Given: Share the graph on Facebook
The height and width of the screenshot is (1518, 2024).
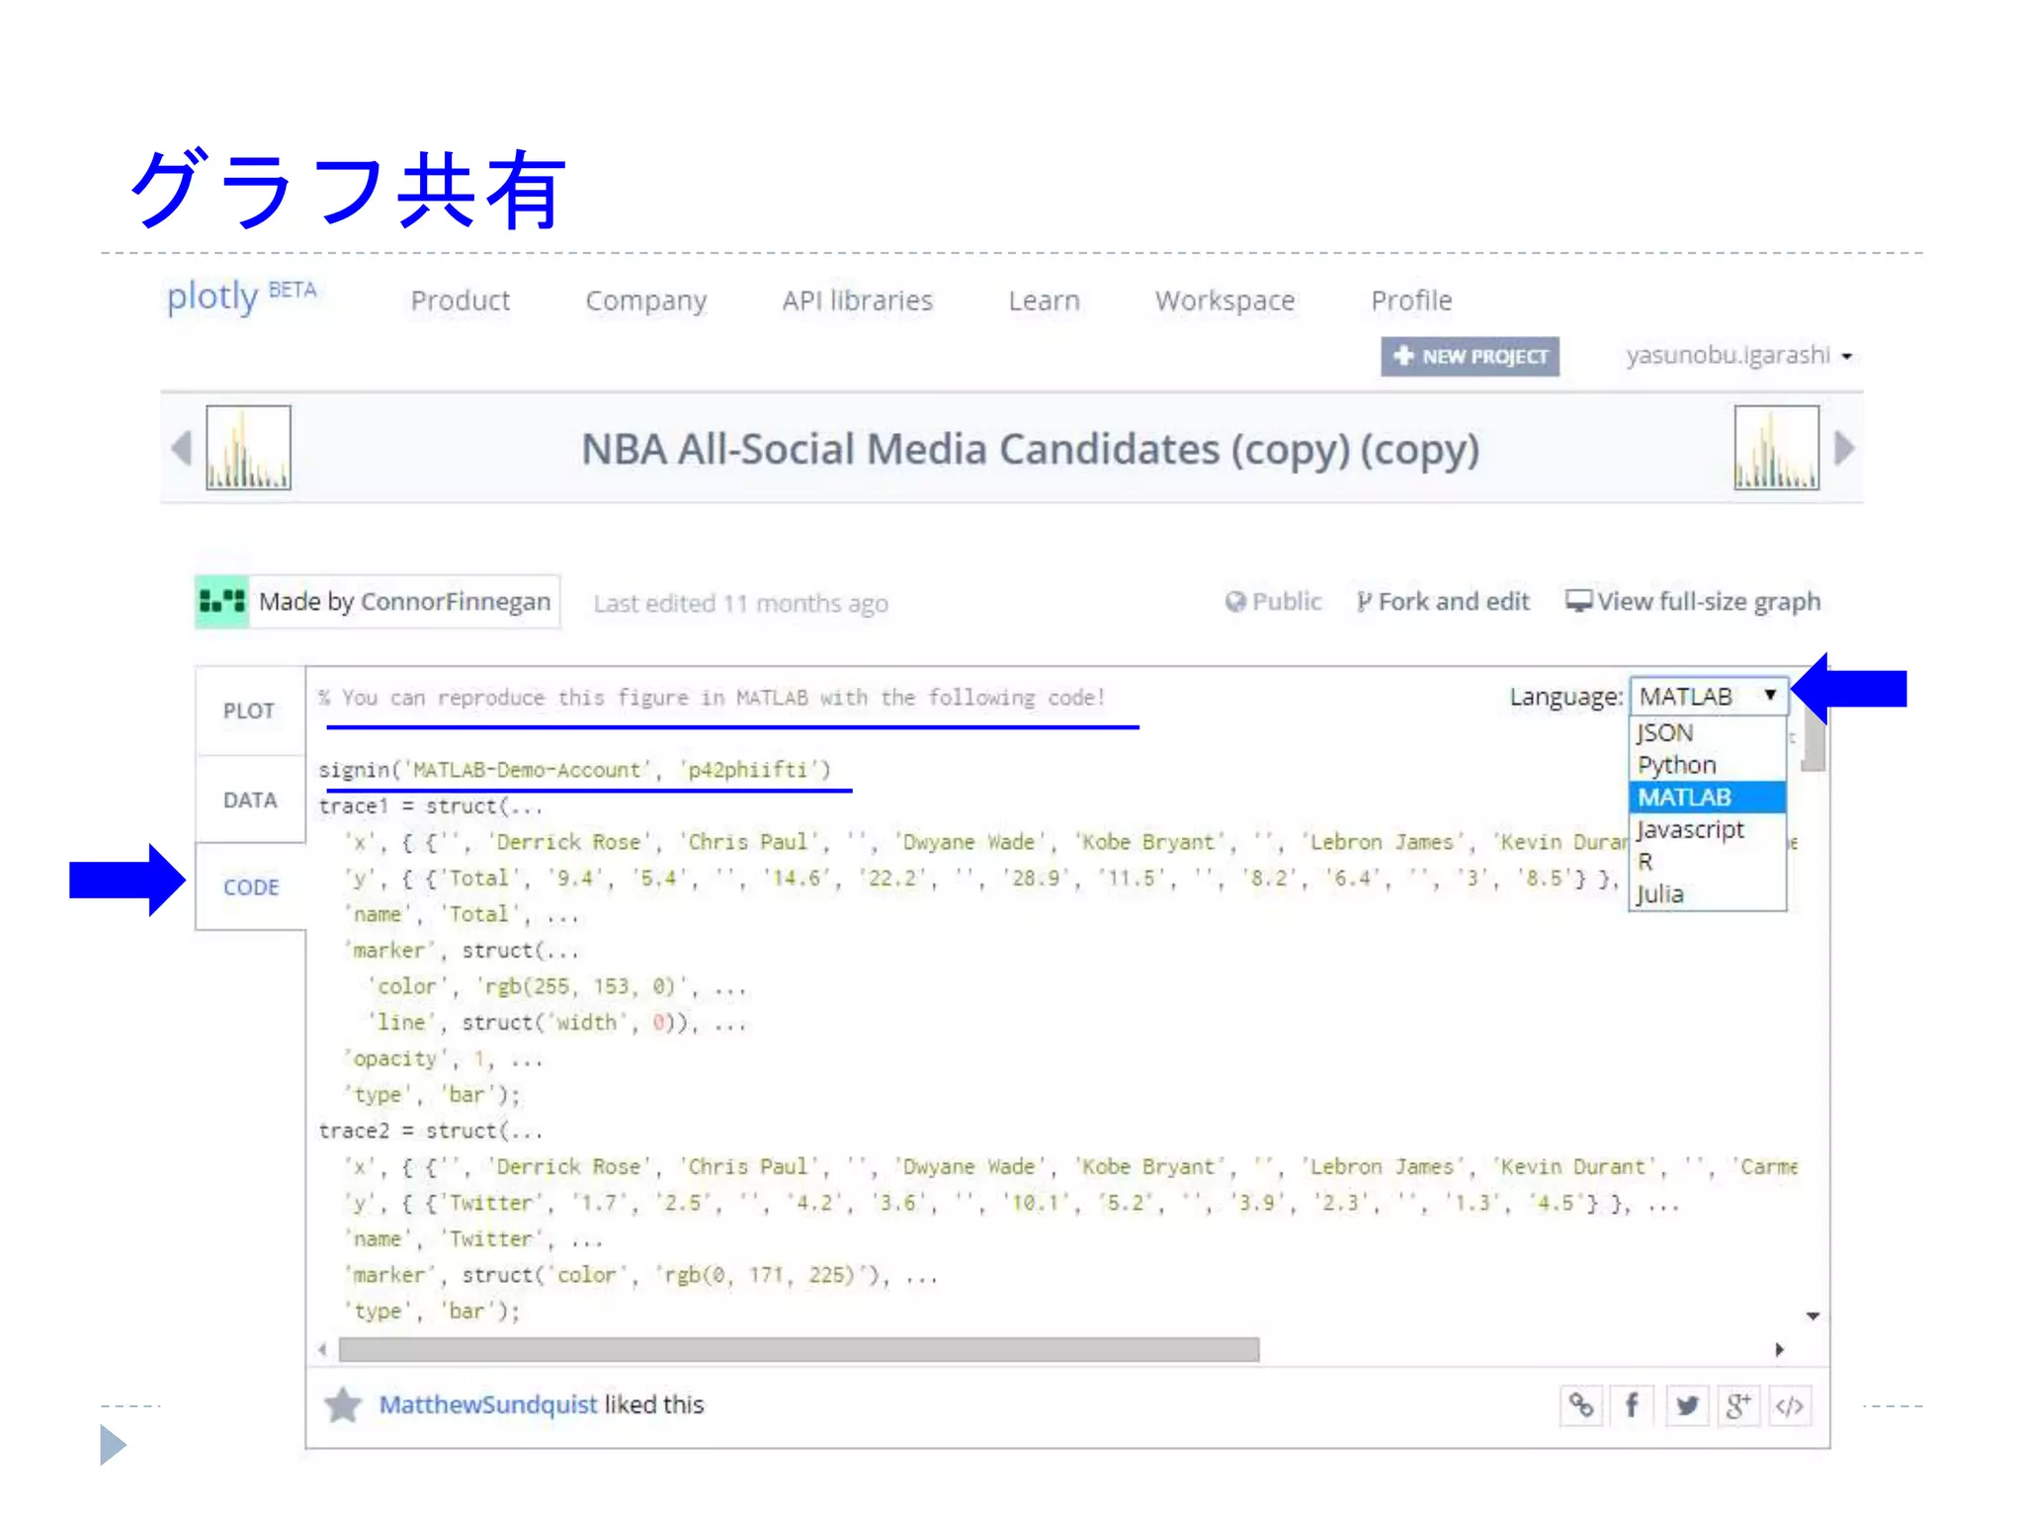Looking at the screenshot, I should (x=1633, y=1405).
